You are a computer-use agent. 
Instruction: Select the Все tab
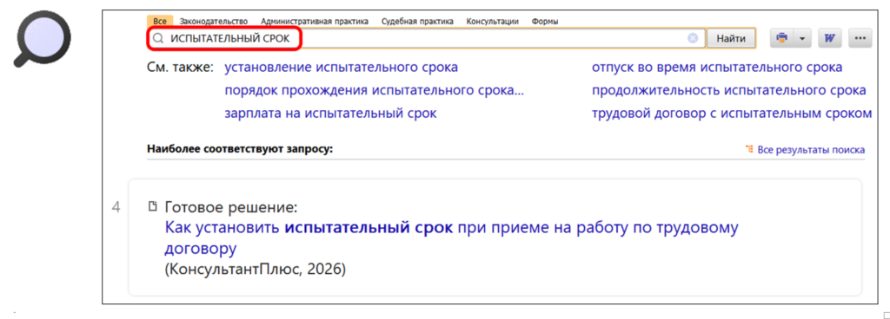tap(160, 22)
